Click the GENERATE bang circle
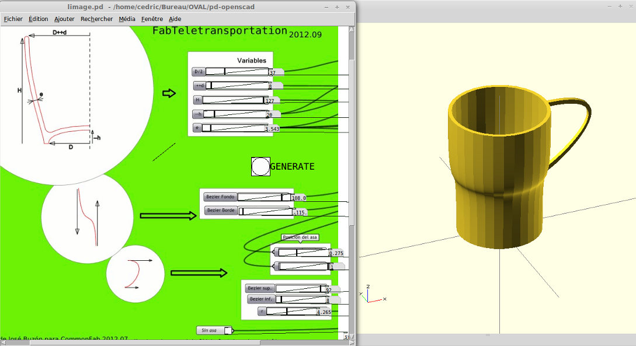636x346 pixels. pos(260,166)
